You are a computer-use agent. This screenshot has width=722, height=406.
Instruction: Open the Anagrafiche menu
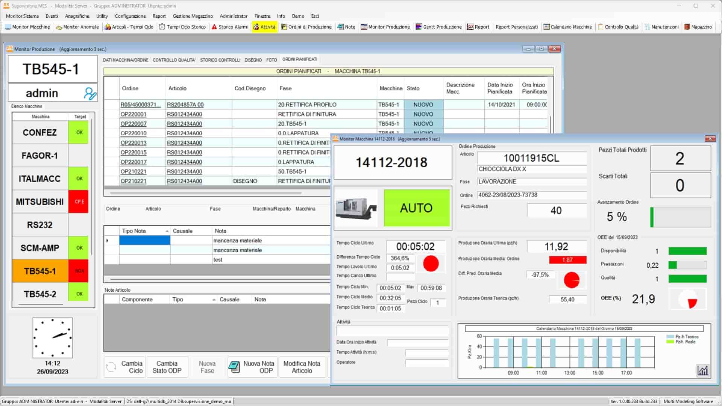[77, 16]
